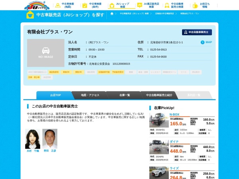Click the yellow shop icon beside page title

(x=30, y=15)
